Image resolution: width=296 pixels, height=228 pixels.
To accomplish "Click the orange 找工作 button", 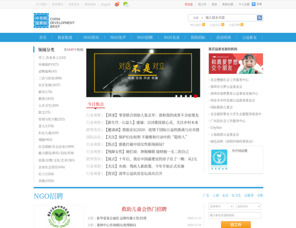I will coord(236,225).
